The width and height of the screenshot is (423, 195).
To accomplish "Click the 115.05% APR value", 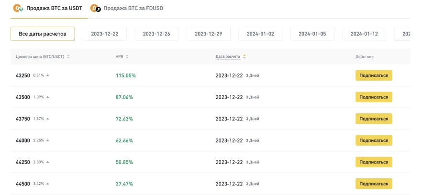I will [126, 76].
